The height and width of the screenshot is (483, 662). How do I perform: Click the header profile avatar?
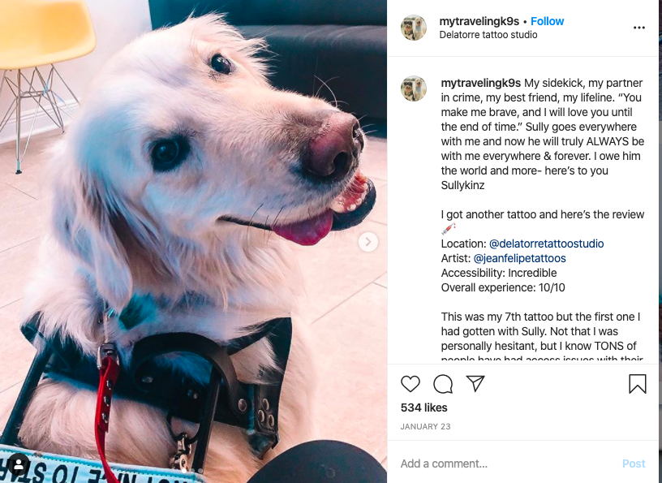(413, 28)
